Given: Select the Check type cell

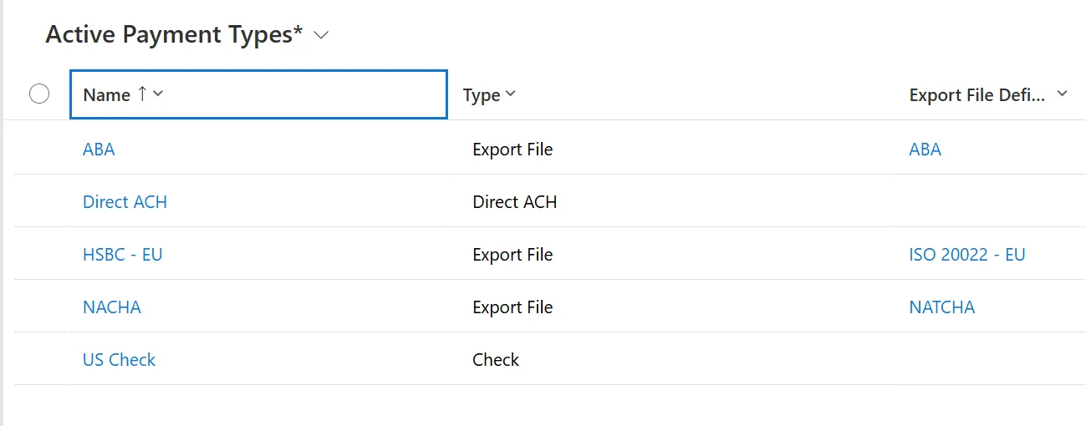Looking at the screenshot, I should pos(496,360).
